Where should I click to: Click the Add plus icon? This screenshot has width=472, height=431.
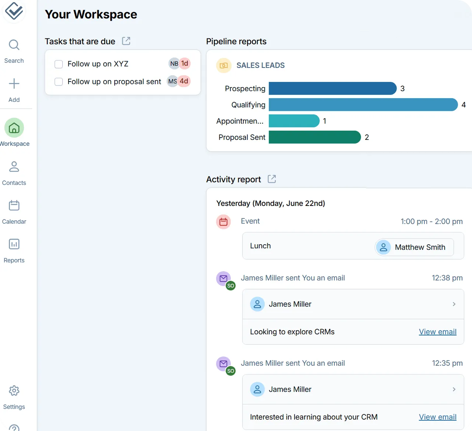point(14,83)
